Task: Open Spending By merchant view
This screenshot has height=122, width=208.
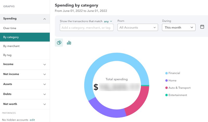Action: click(11, 46)
